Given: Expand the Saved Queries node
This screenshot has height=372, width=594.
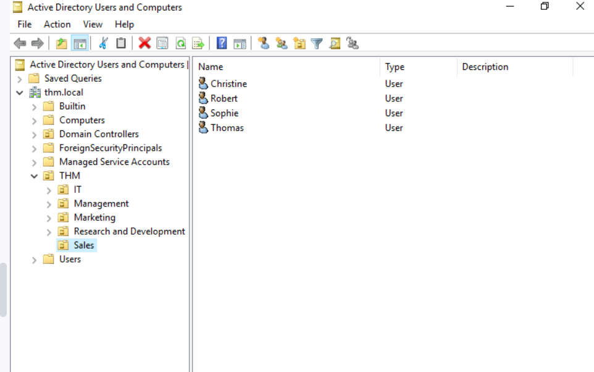Looking at the screenshot, I should (20, 79).
